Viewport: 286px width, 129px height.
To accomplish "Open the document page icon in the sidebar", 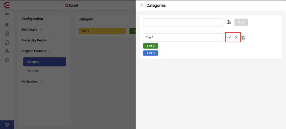I will tap(7, 42).
